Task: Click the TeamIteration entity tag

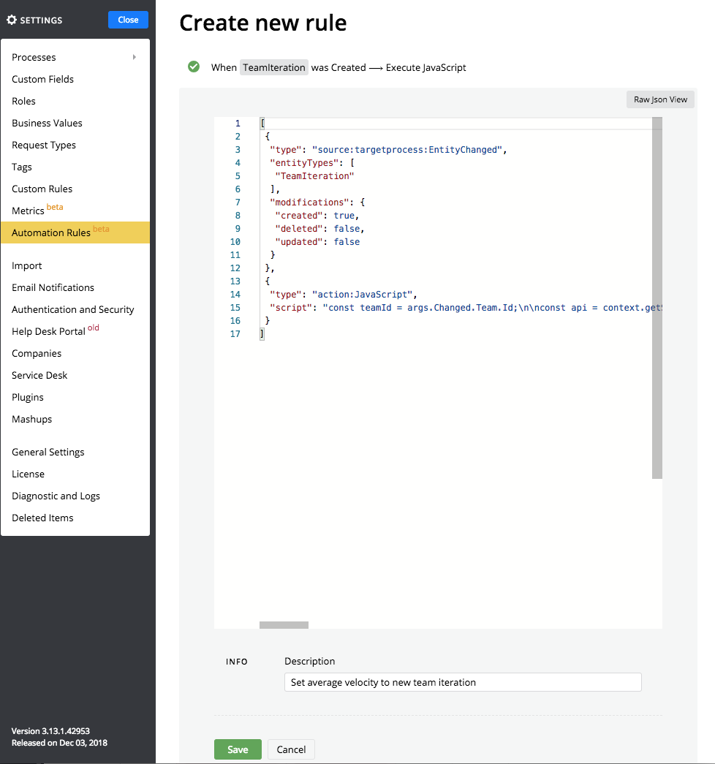Action: tap(274, 67)
